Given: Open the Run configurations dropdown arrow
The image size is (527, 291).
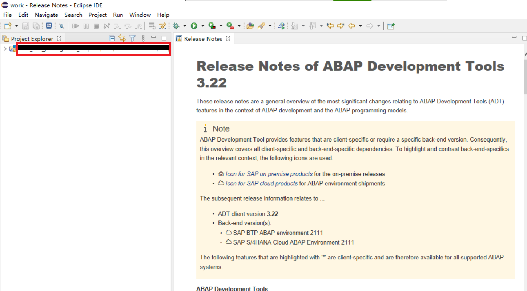Looking at the screenshot, I should click(203, 26).
